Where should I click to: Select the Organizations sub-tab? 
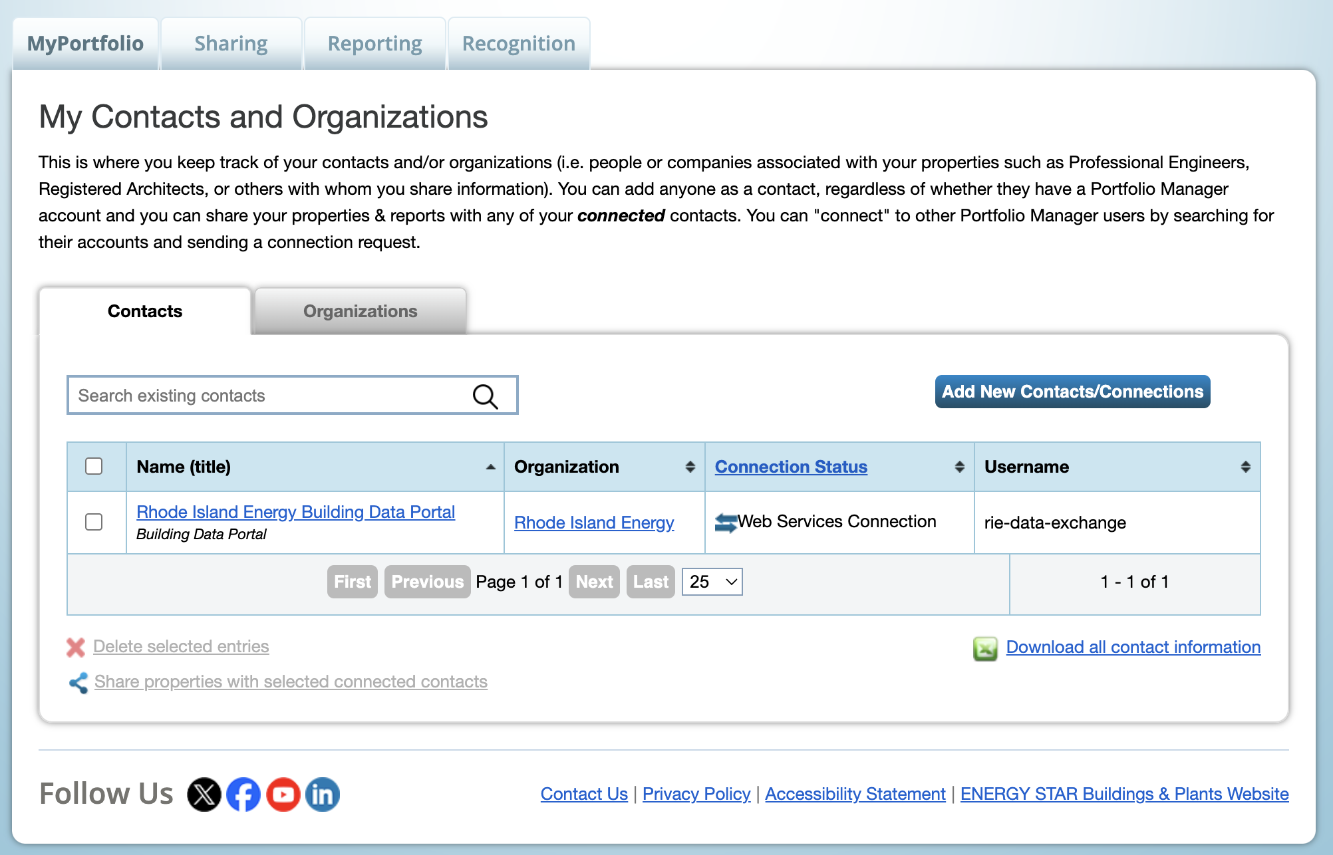tap(360, 311)
